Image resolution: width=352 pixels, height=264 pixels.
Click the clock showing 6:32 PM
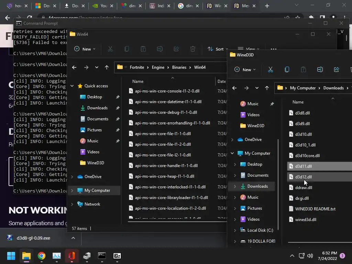(330, 253)
